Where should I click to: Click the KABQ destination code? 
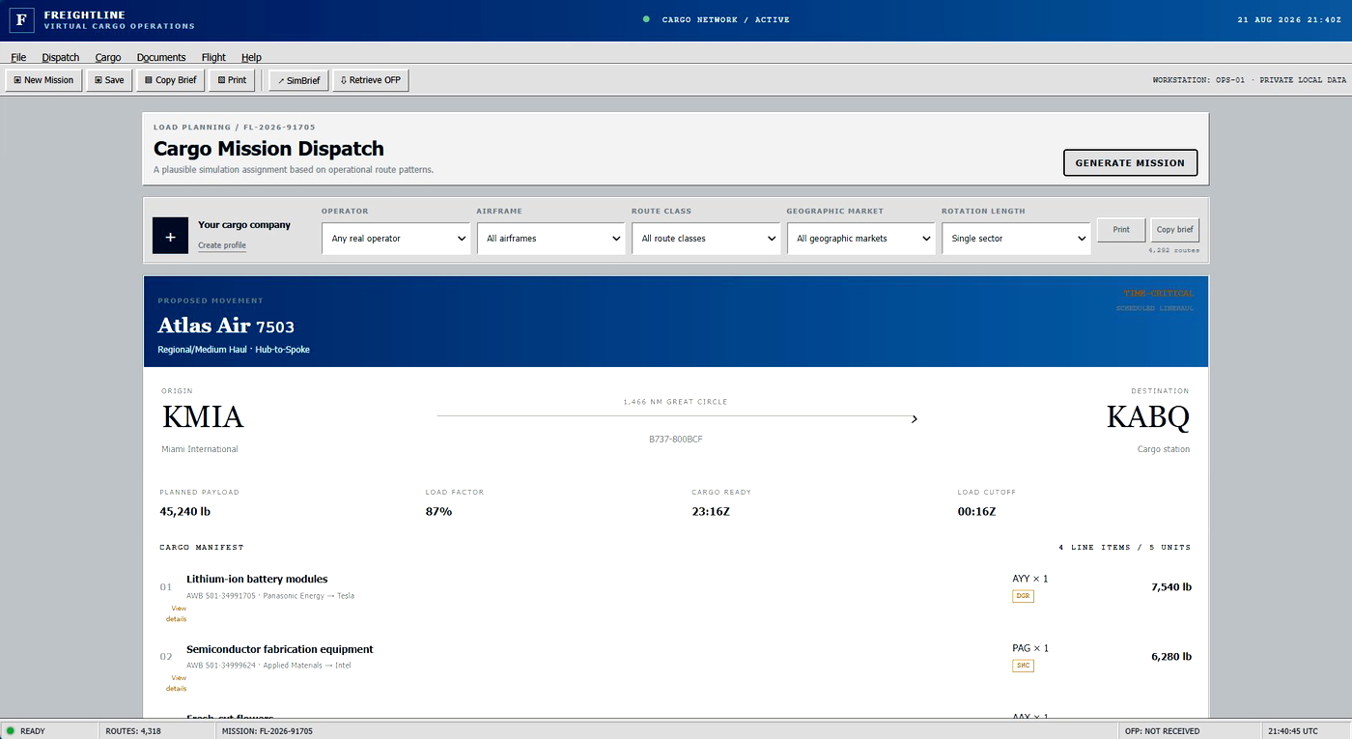(x=1148, y=417)
